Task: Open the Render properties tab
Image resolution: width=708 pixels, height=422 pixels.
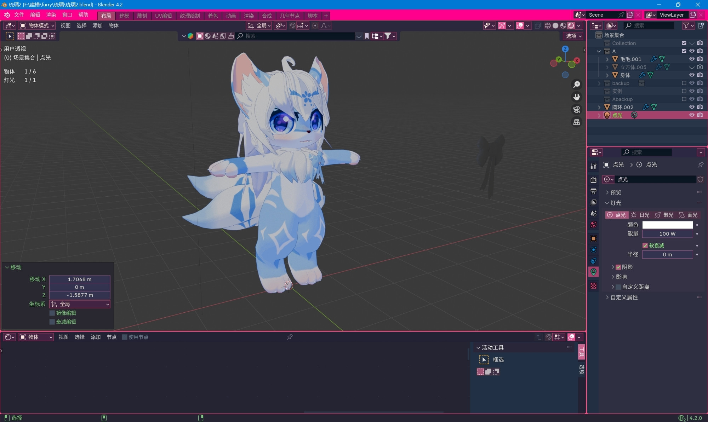Action: pos(594,180)
